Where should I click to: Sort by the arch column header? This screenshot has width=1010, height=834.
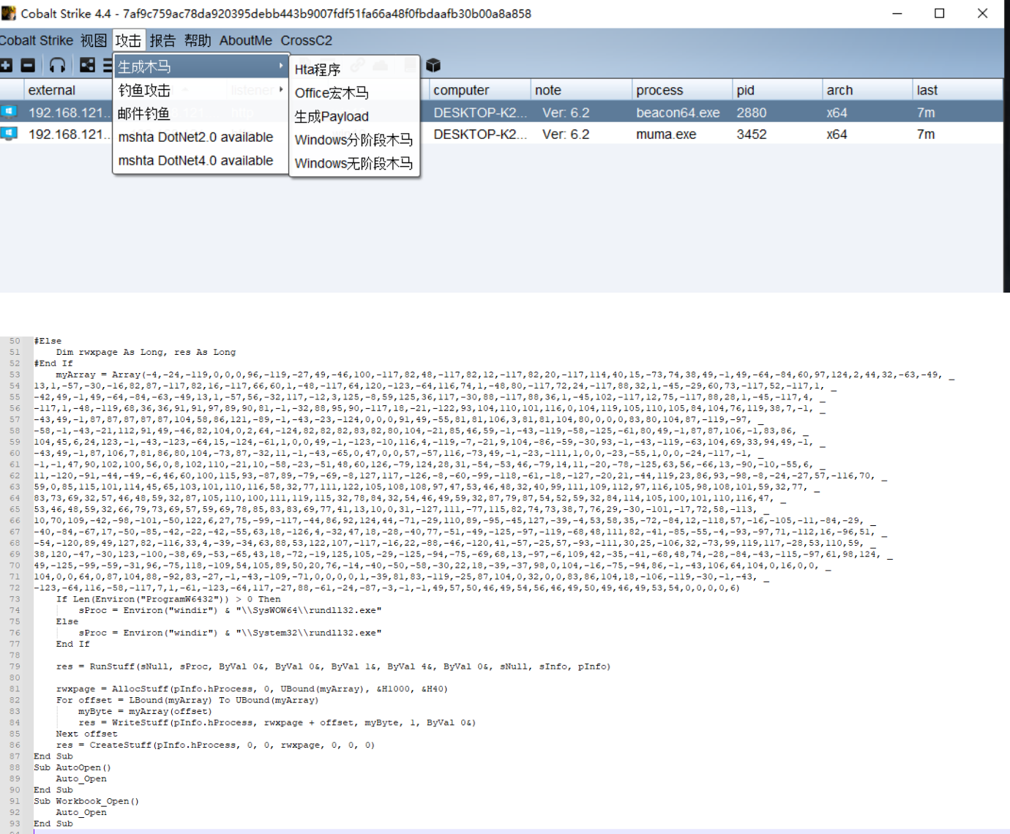(867, 90)
